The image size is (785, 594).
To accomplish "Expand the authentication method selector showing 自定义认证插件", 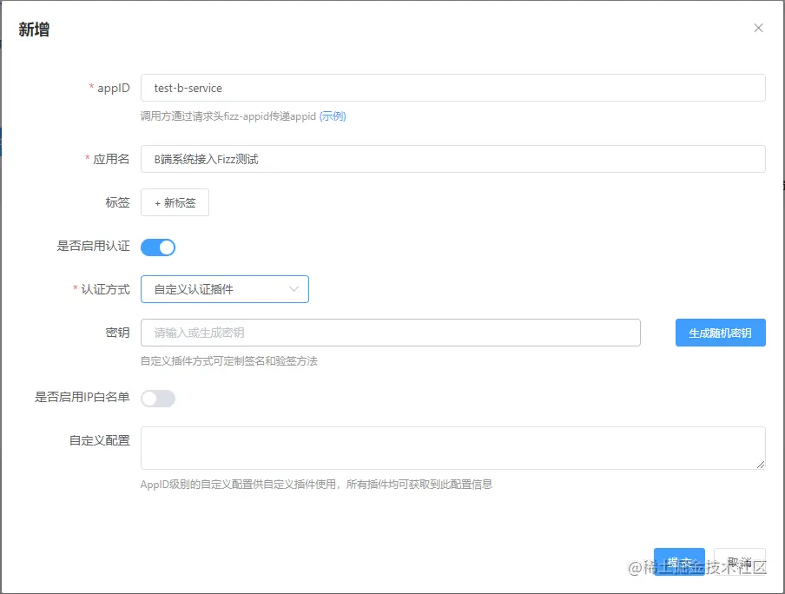I will click(x=224, y=289).
